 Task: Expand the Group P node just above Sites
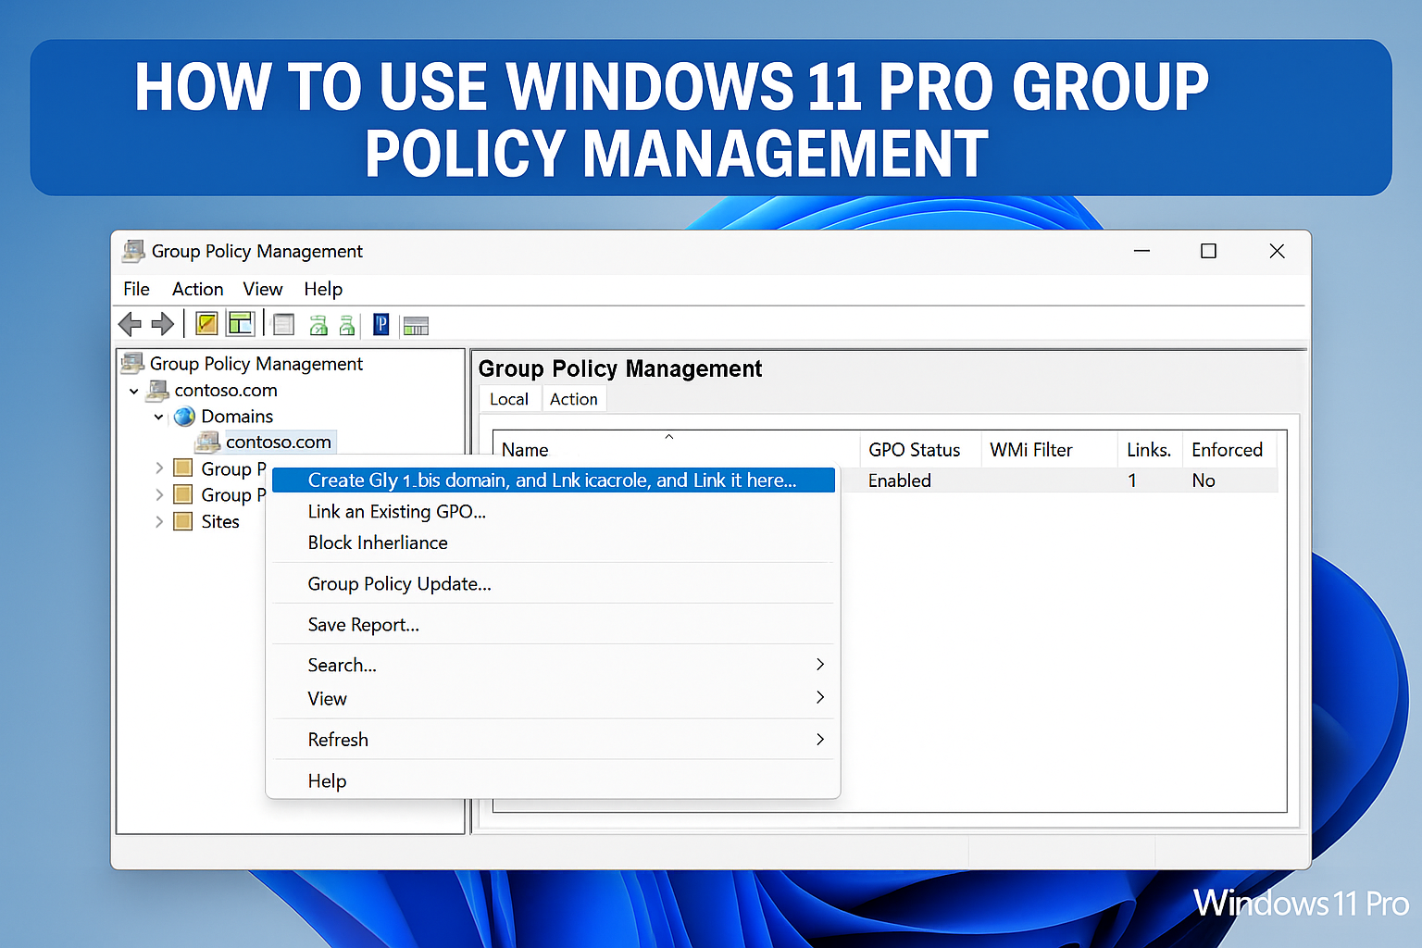tap(159, 494)
